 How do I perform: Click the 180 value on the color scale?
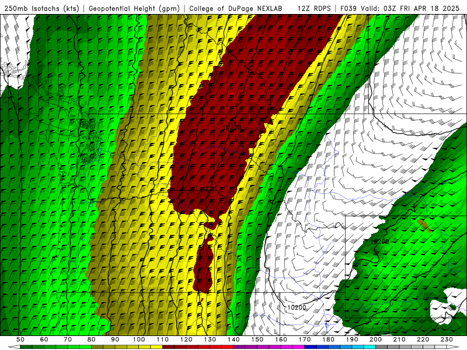pyautogui.click(x=328, y=339)
